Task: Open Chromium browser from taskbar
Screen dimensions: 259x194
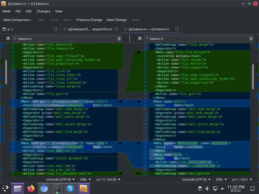Action: 44,188
